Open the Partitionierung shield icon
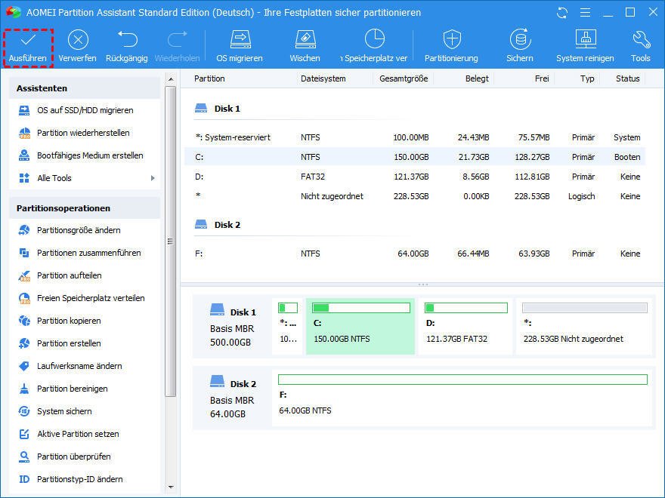The height and width of the screenshot is (498, 665). [x=452, y=39]
